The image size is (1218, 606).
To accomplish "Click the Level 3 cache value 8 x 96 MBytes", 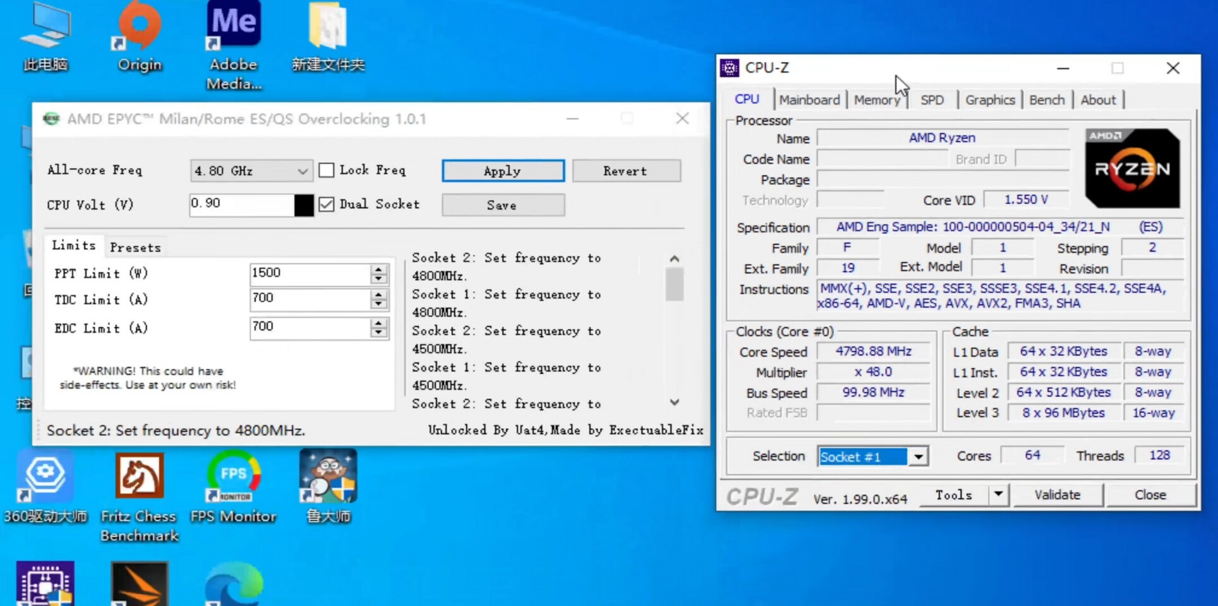I will click(1064, 413).
